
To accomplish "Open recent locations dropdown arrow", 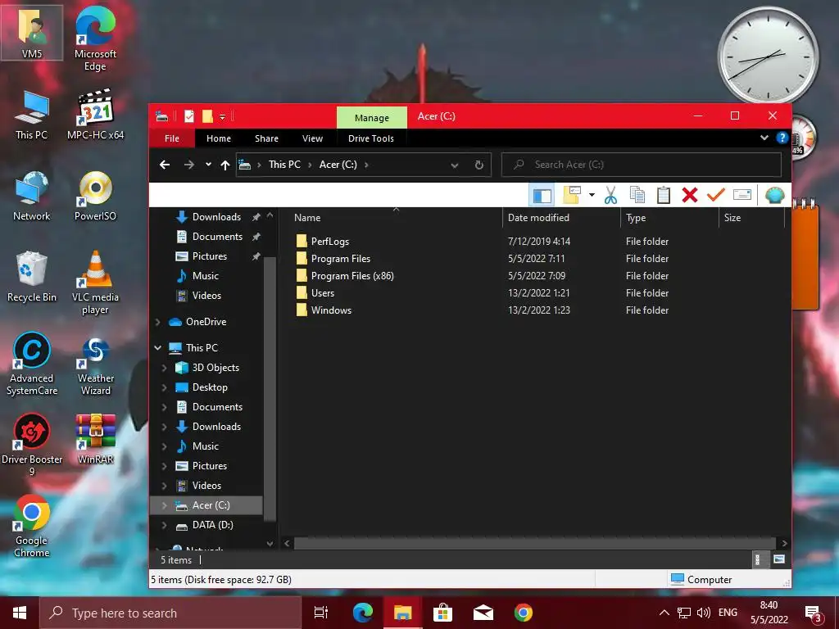I will point(208,165).
